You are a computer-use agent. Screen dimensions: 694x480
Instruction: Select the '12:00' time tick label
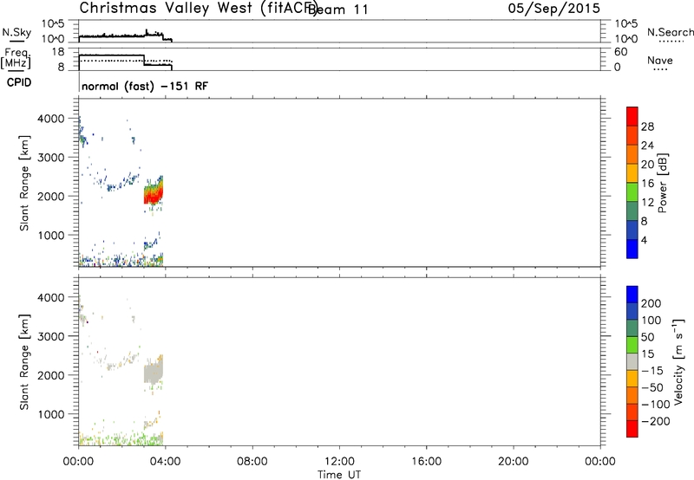coord(339,462)
